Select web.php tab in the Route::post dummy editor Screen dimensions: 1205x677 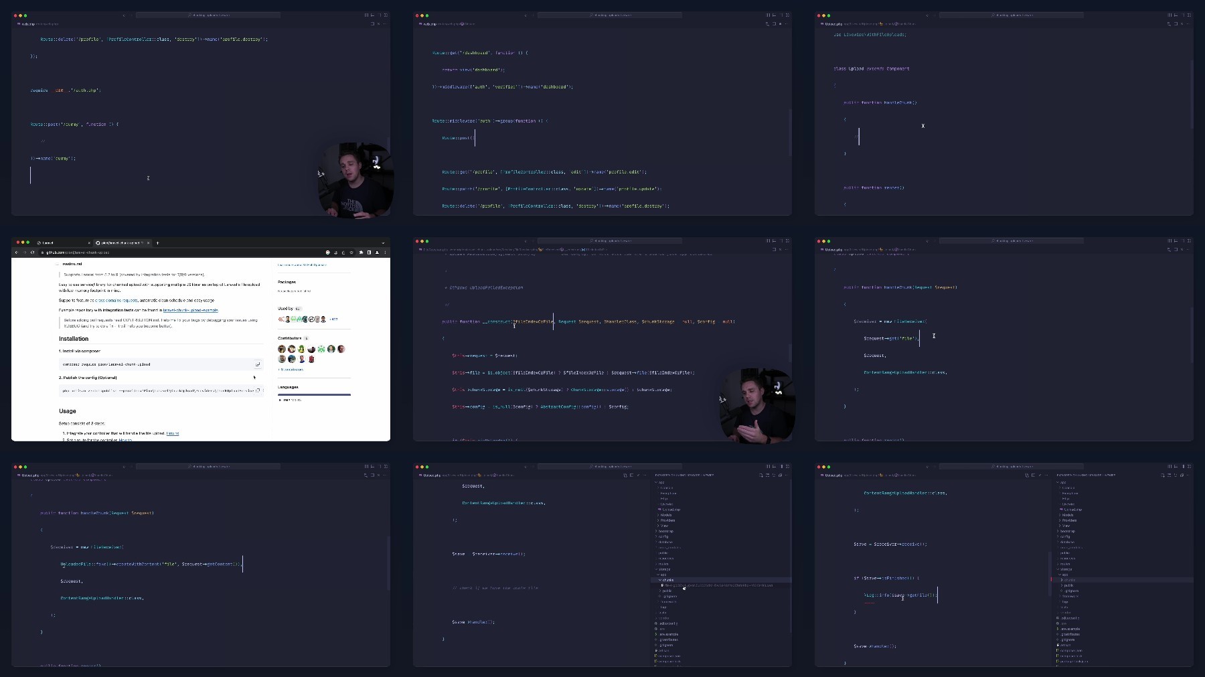point(27,23)
